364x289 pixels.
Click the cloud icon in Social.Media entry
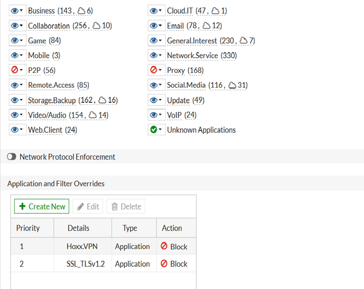pos(233,86)
